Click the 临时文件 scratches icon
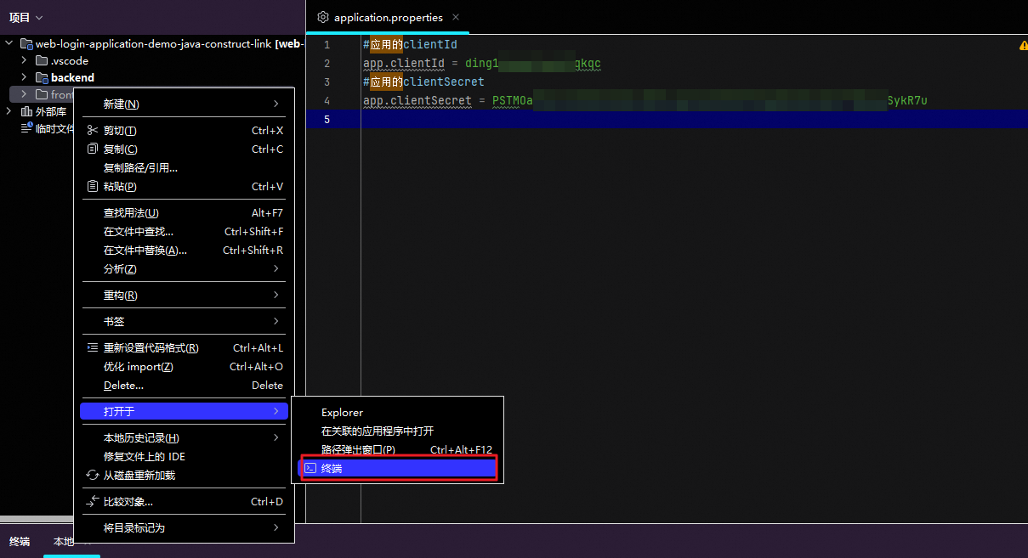Screen dimensions: 1028x558 26,128
